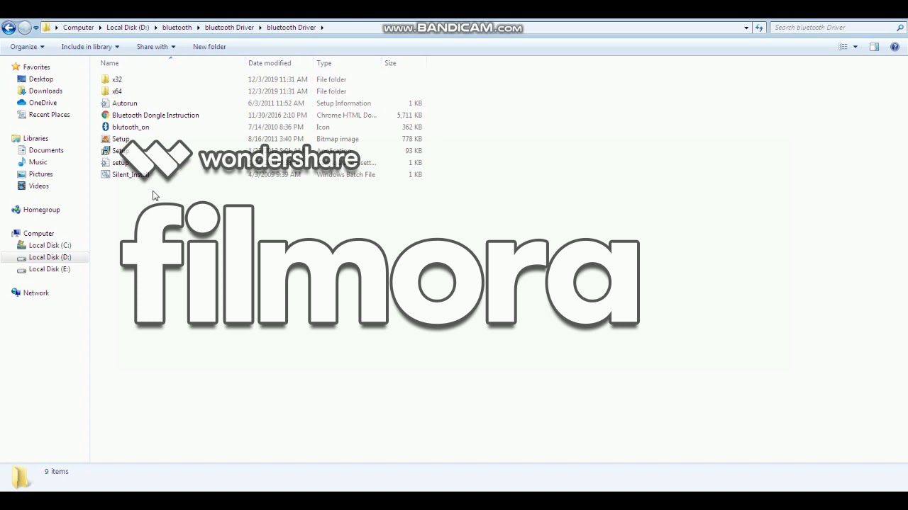Open the Documents library icon
This screenshot has width=908, height=510.
point(21,150)
